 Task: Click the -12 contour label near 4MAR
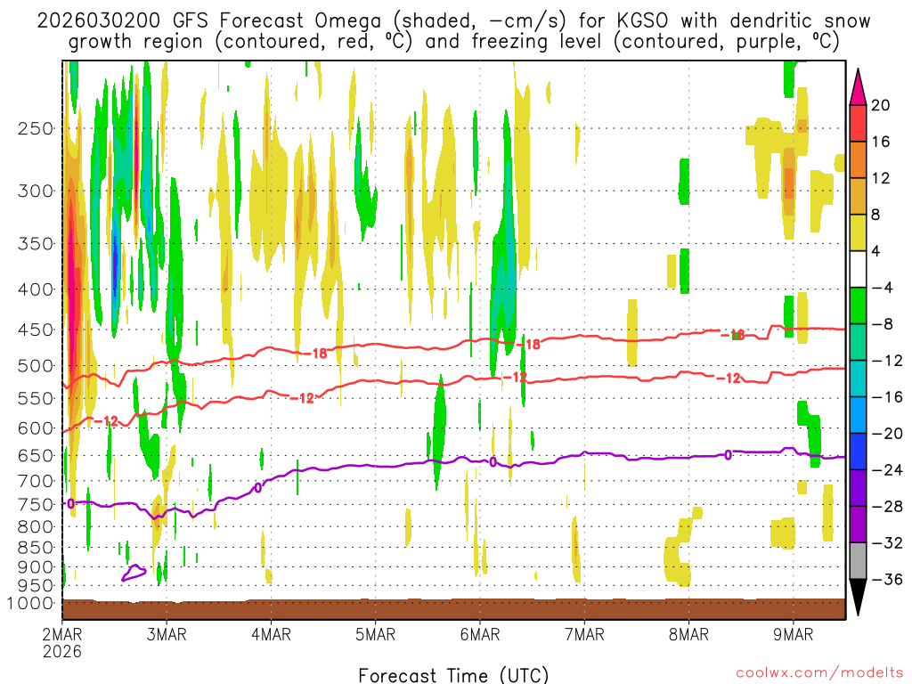[x=303, y=398]
